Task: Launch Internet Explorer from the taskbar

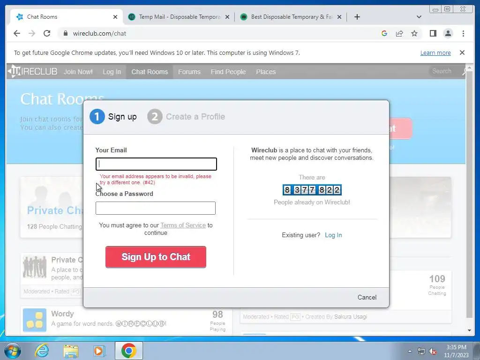Action: click(42, 351)
